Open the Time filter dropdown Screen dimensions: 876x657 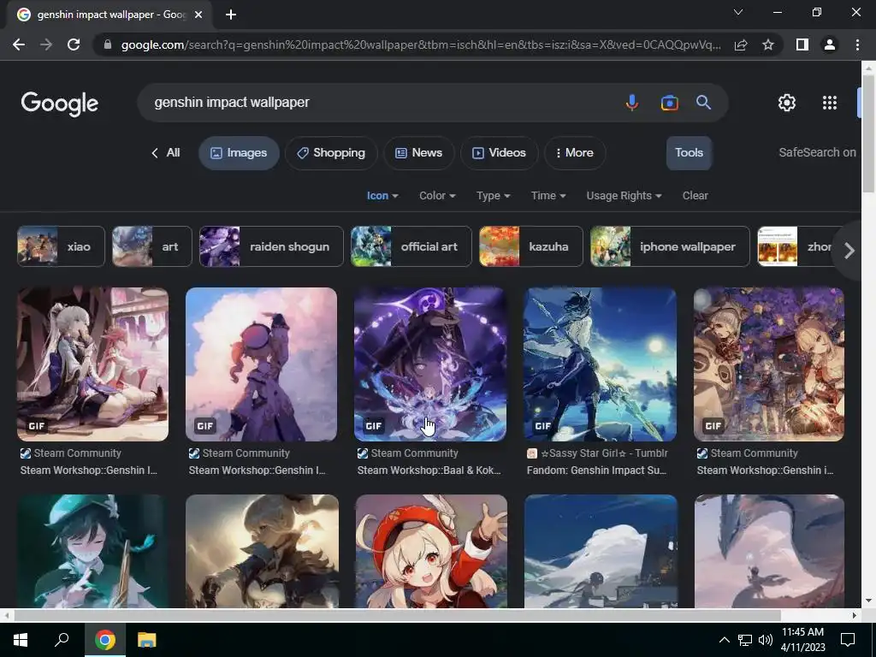click(x=548, y=196)
